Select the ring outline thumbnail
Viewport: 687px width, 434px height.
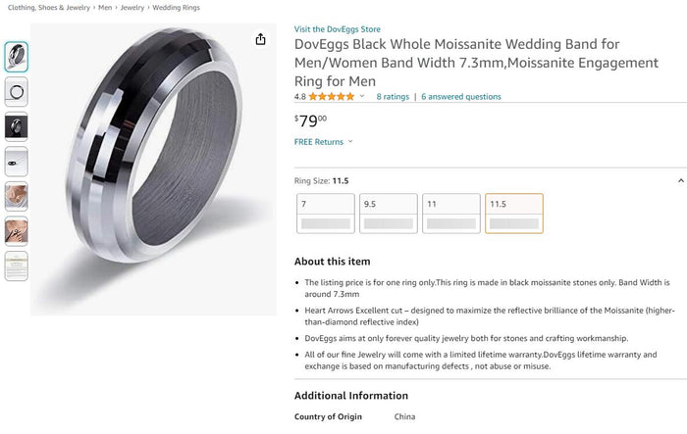[17, 92]
